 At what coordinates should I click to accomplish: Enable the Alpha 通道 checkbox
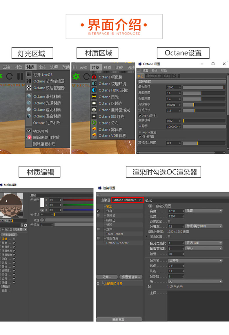[x=140, y=132]
